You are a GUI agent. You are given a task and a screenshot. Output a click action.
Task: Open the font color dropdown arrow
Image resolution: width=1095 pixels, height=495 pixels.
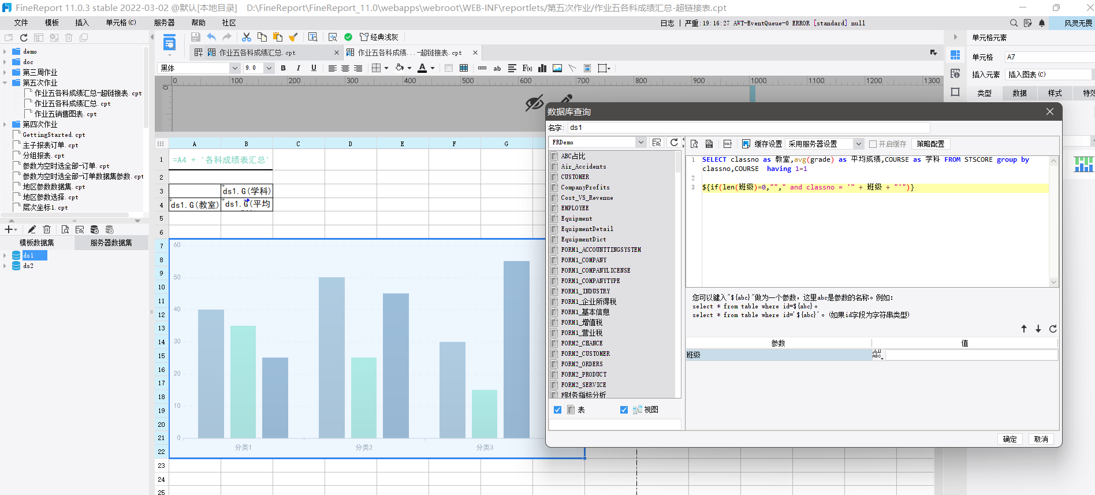pyautogui.click(x=433, y=68)
